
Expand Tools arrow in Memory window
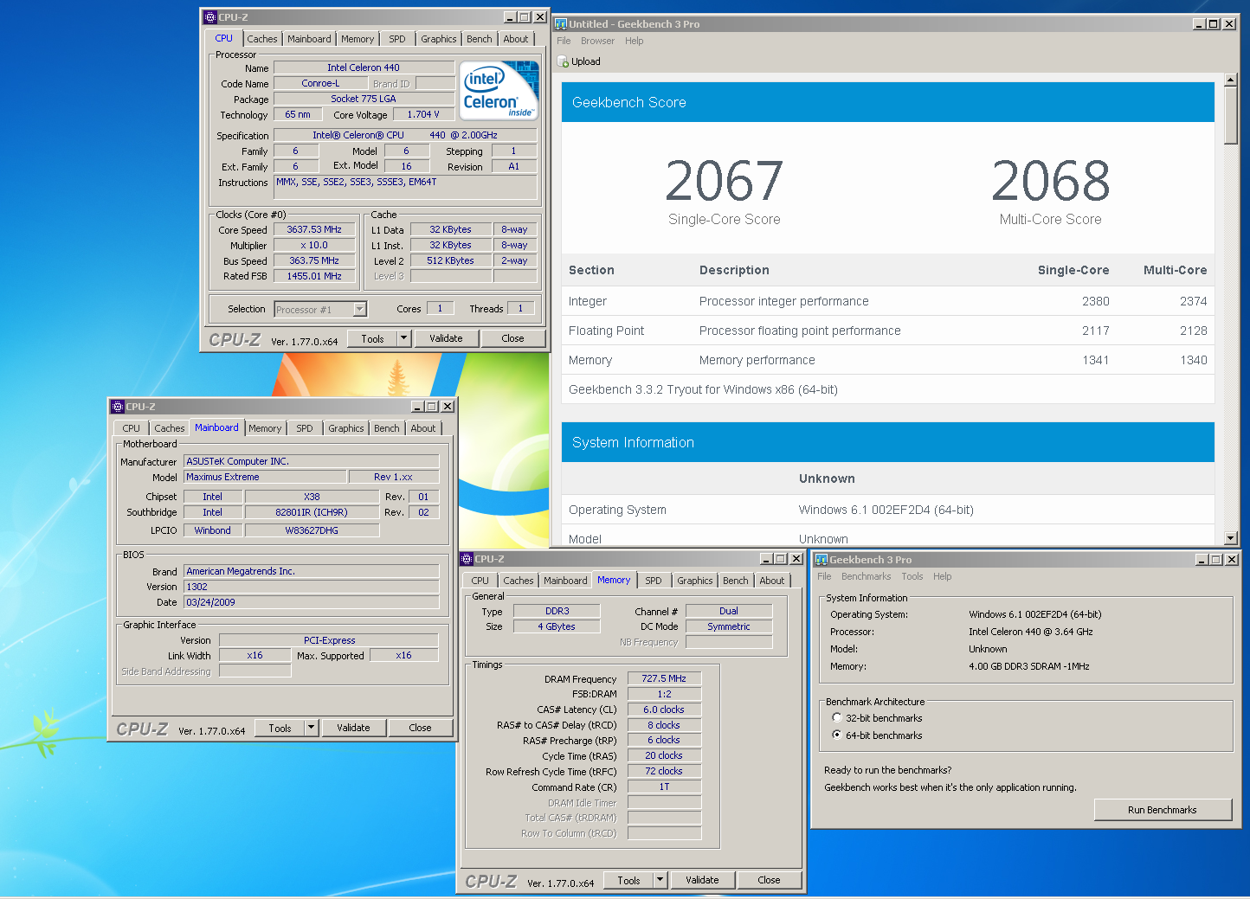(x=660, y=880)
